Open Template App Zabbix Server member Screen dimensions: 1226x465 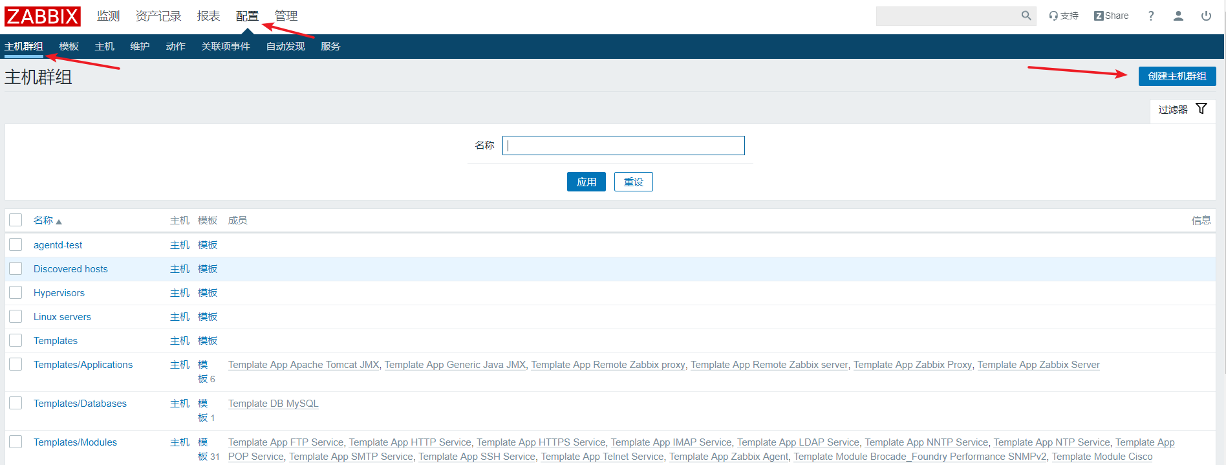click(1038, 365)
